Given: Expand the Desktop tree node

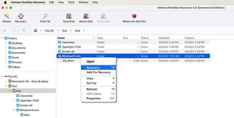Looking at the screenshot, I should pyautogui.click(x=6, y=43).
